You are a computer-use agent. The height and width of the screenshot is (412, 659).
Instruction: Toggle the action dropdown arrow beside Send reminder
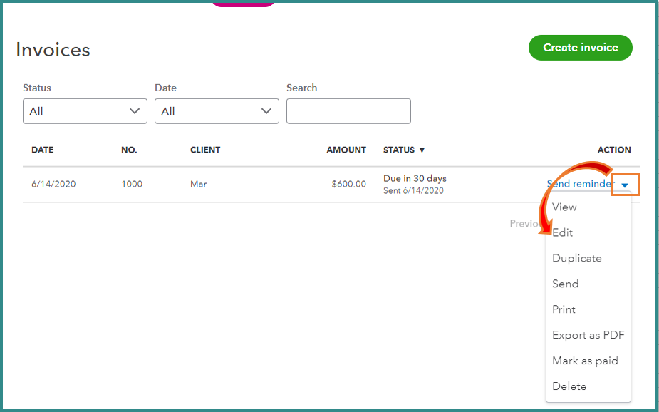coord(625,185)
